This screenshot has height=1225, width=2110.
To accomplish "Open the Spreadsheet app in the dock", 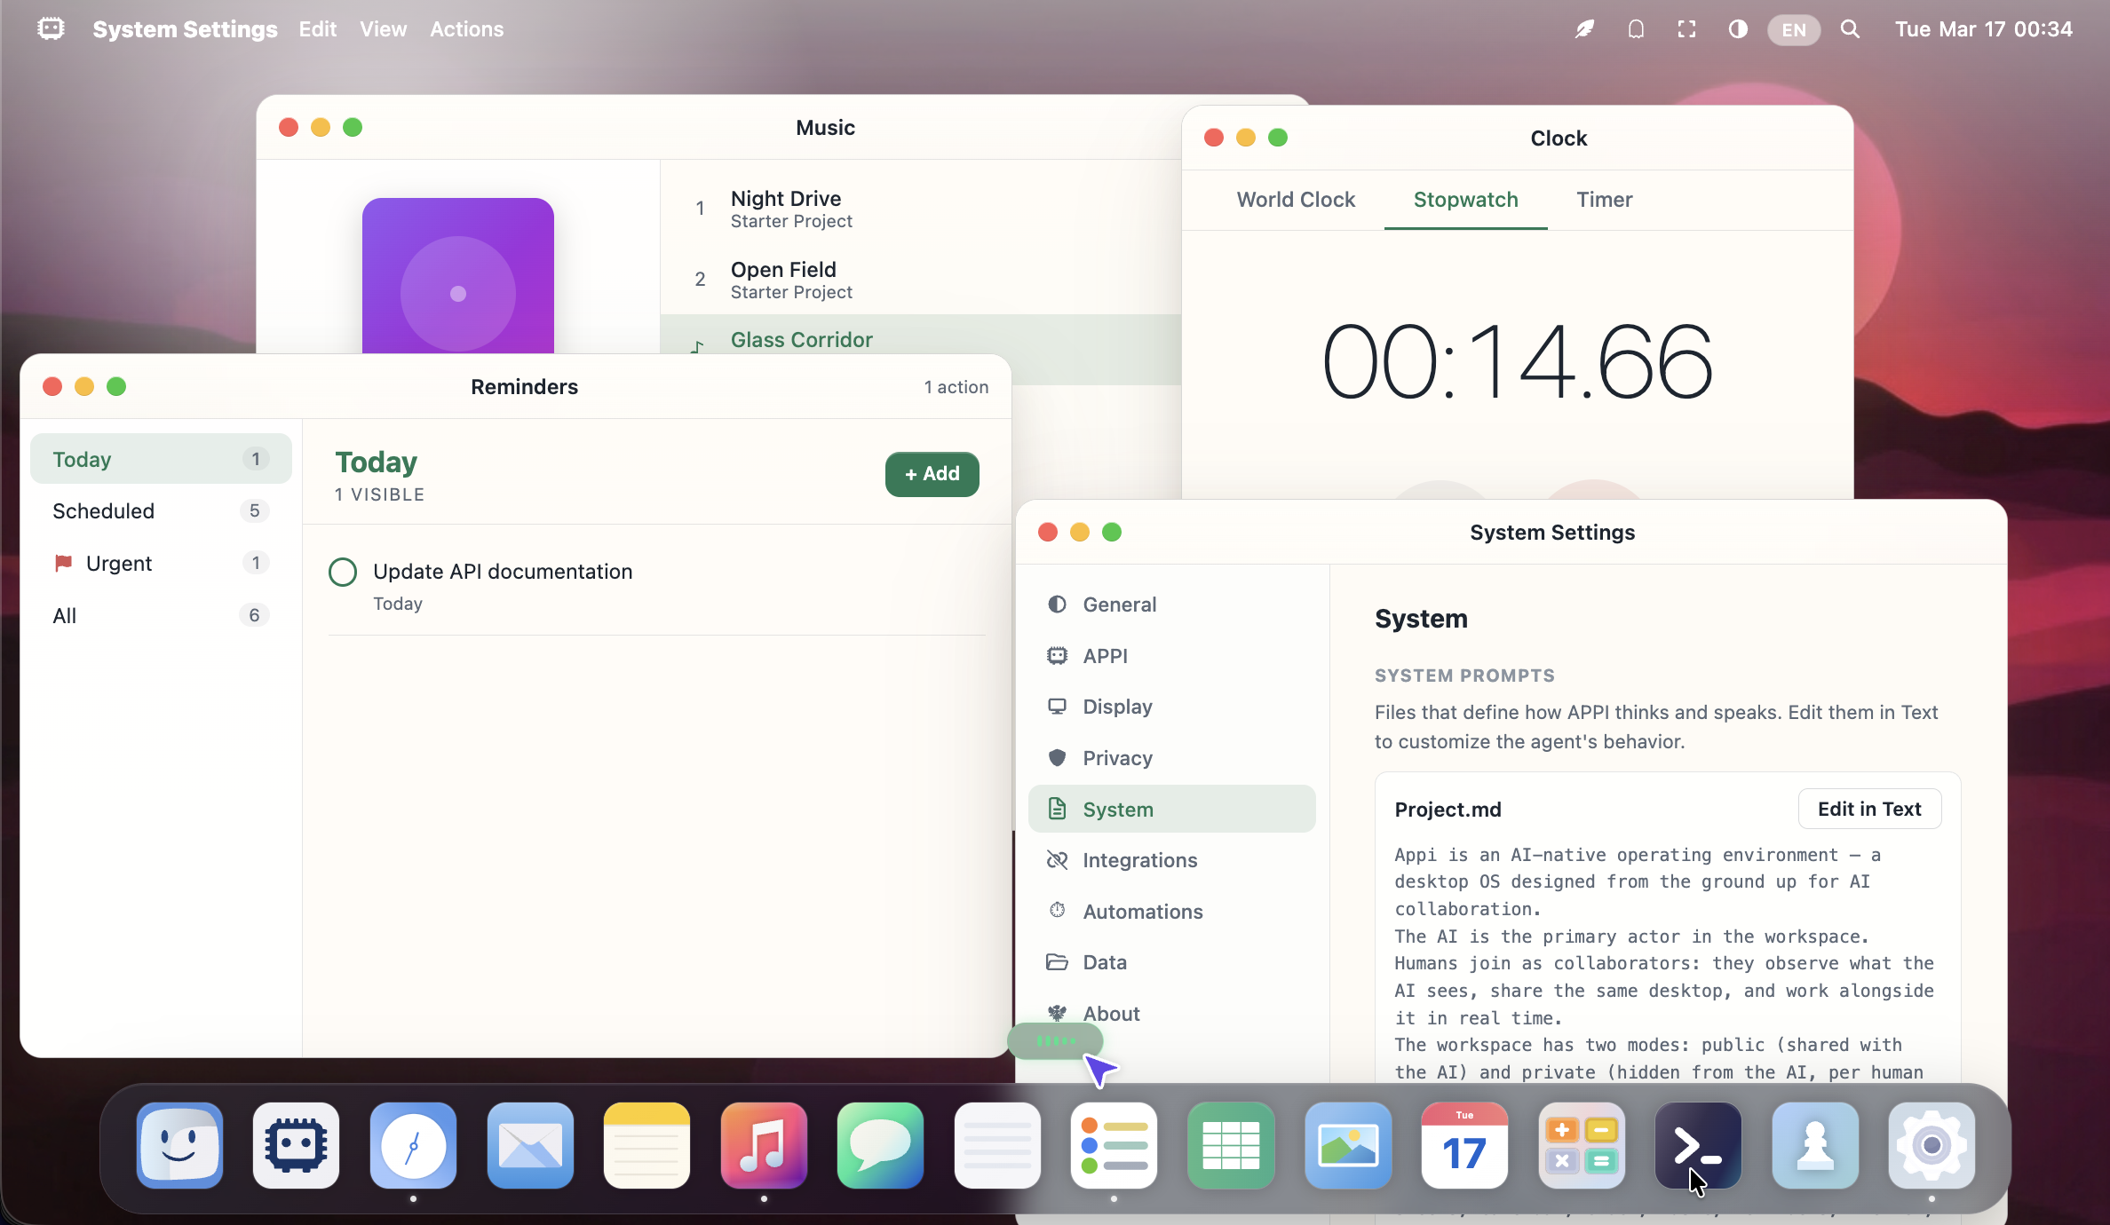I will (1231, 1145).
